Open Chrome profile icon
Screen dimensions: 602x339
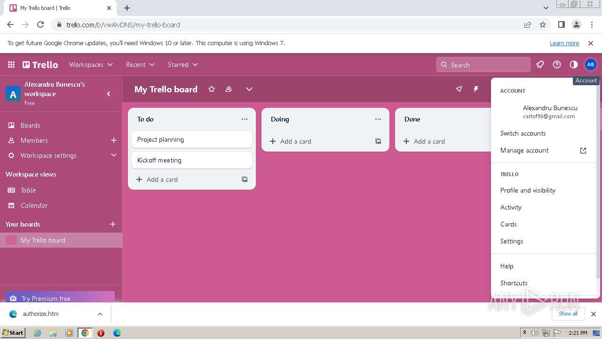[576, 24]
